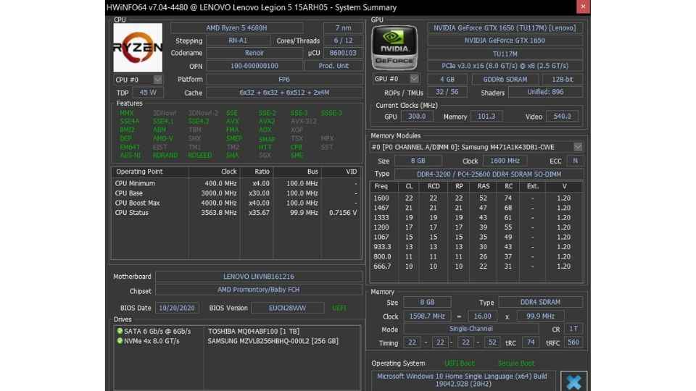Click the command rate 1T field
Screen dimensions: 696x391
(573, 329)
